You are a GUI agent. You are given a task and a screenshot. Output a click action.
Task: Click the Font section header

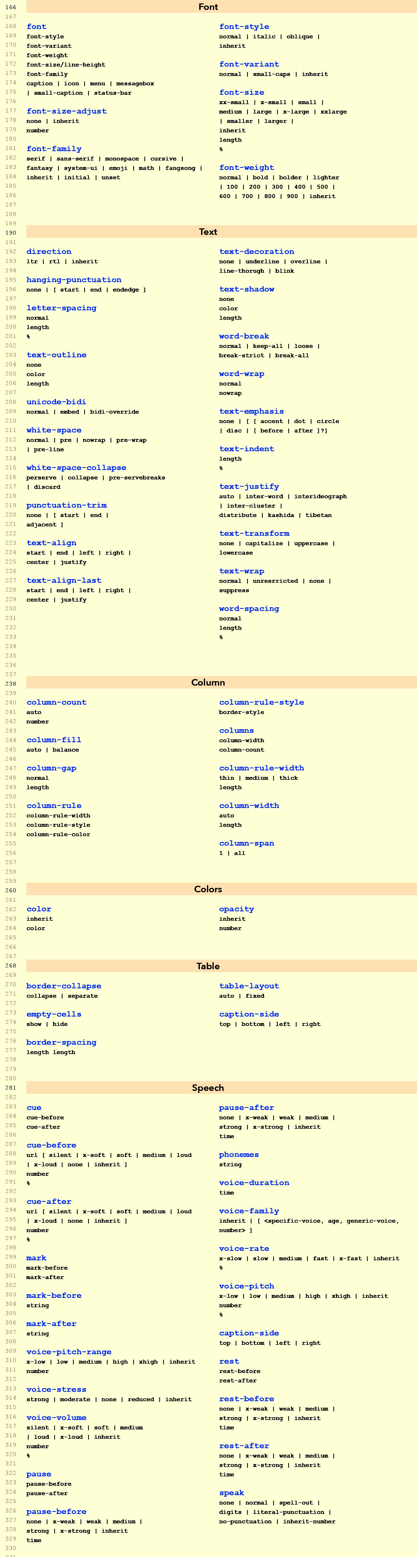[x=208, y=7]
